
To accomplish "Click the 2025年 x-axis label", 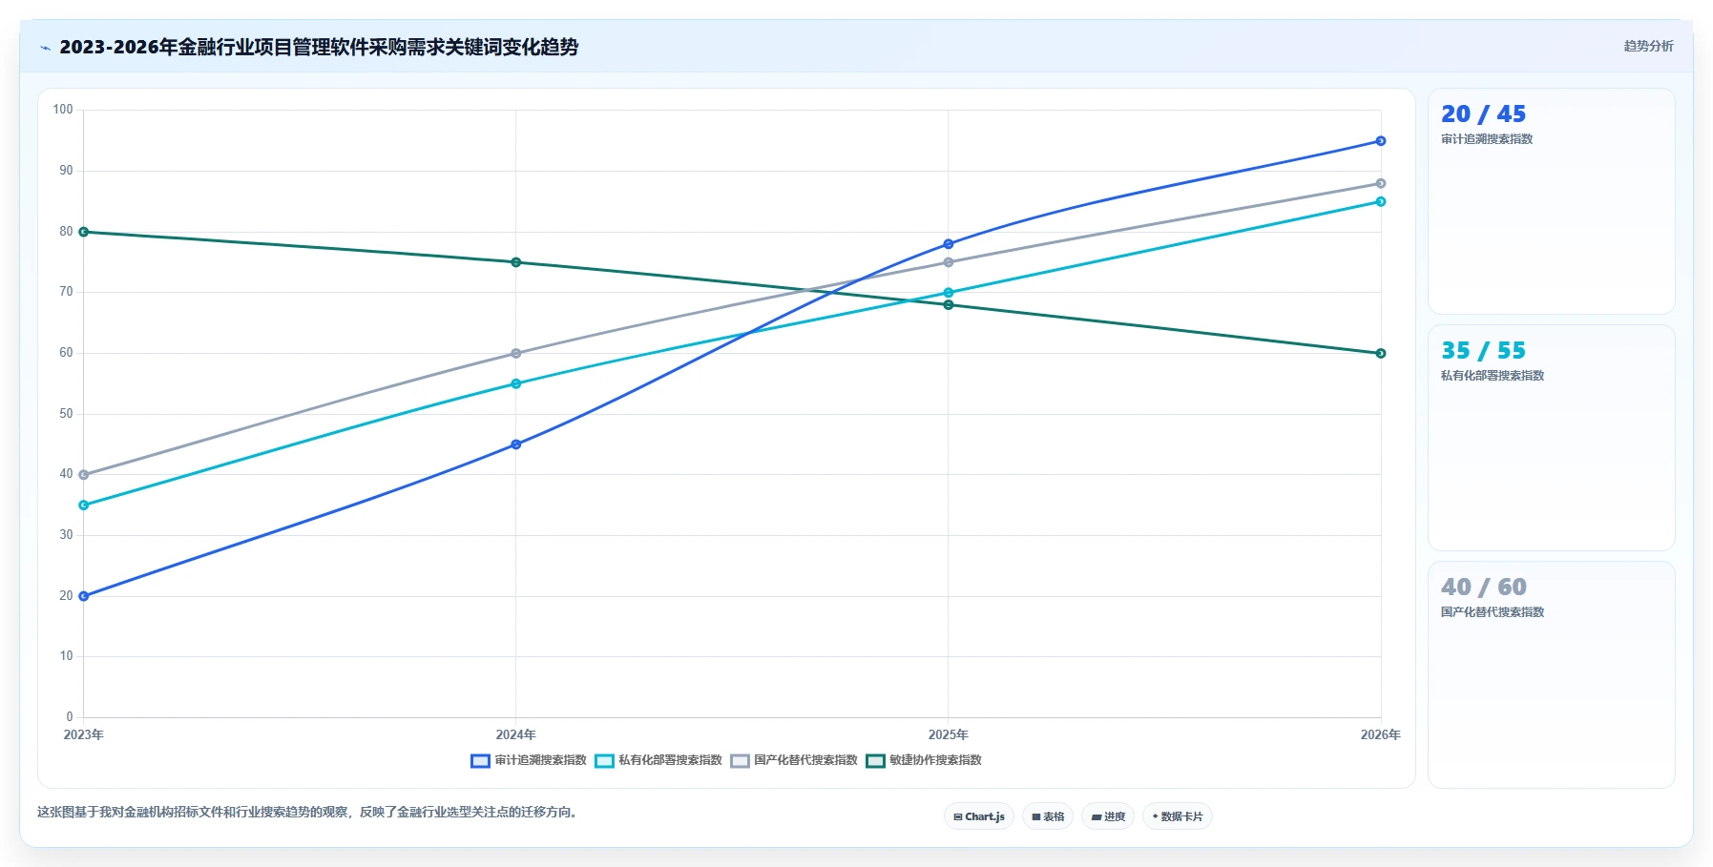I will (949, 734).
